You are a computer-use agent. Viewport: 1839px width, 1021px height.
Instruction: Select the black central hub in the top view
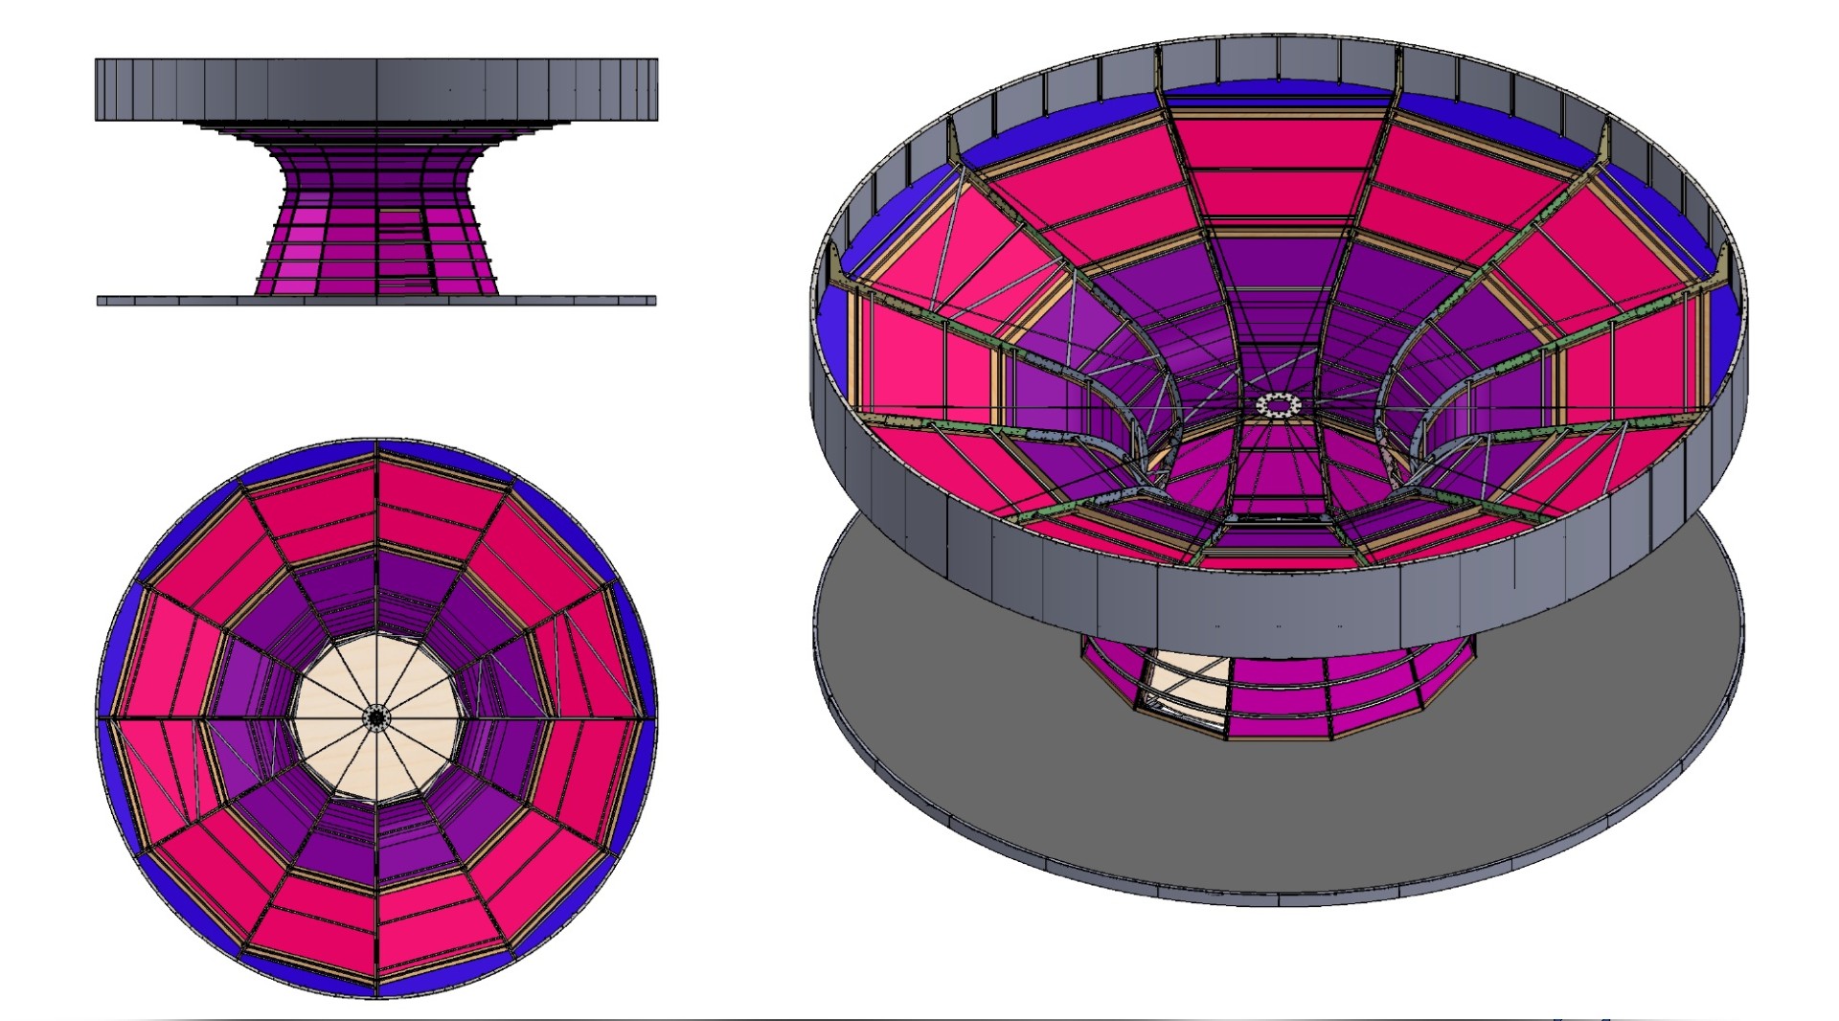click(376, 716)
